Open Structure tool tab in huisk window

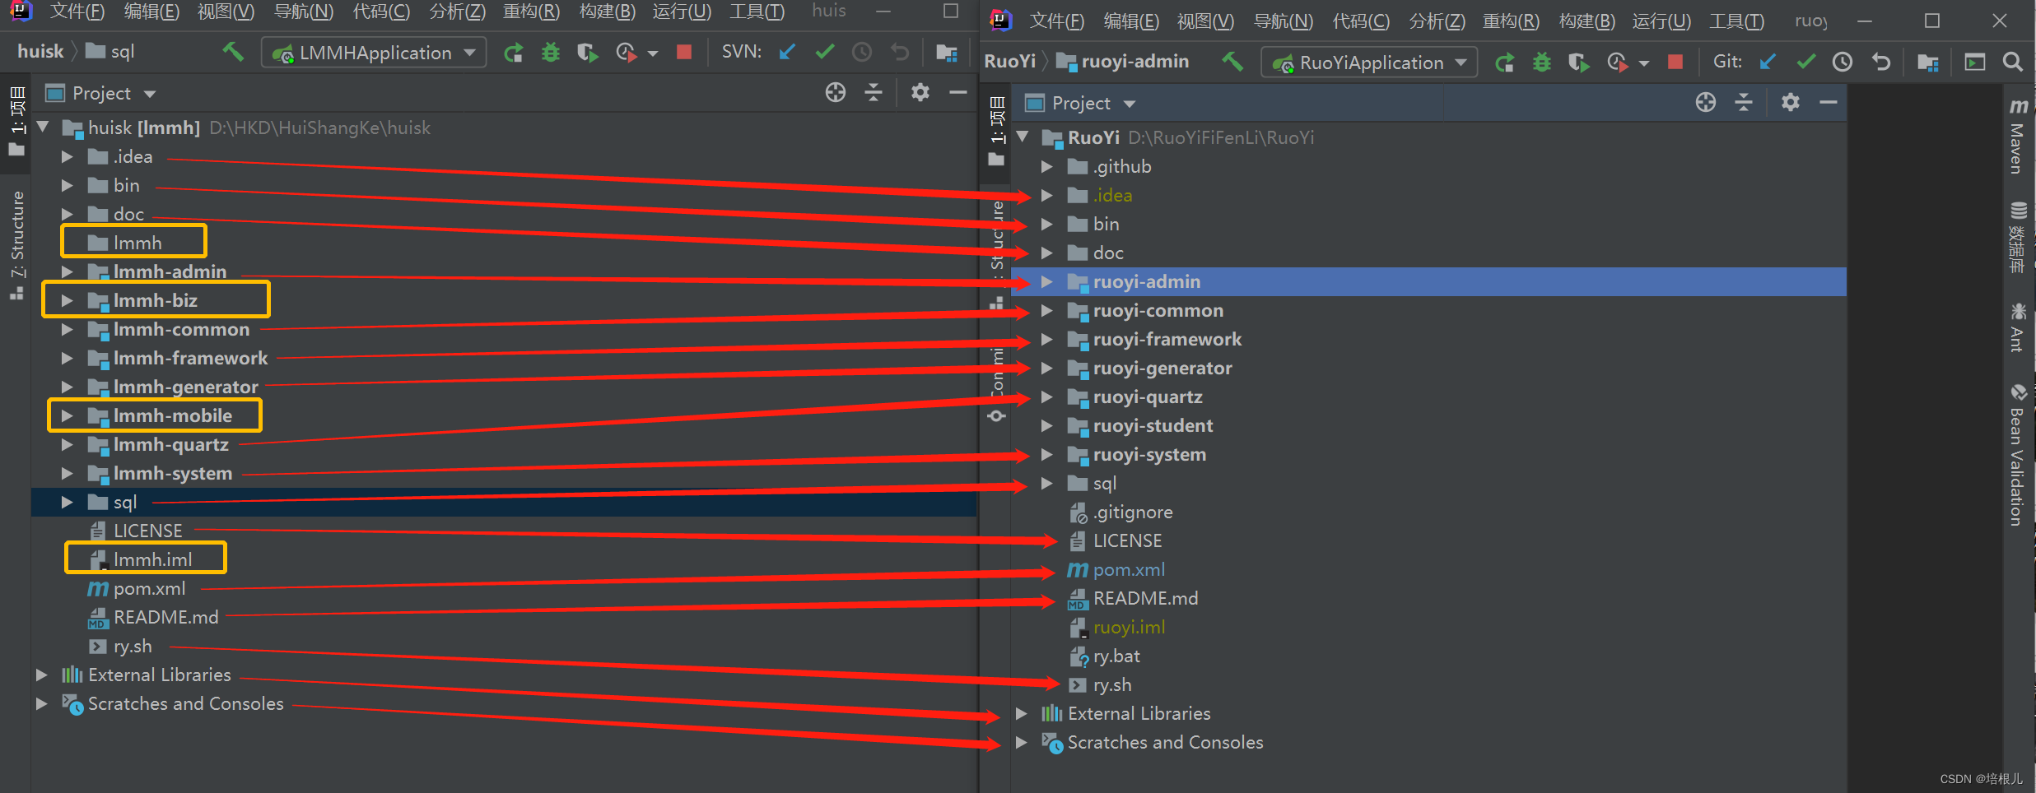(16, 245)
